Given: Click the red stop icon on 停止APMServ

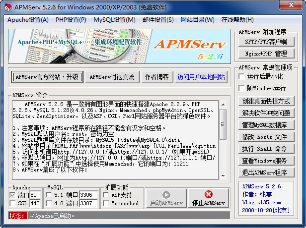Looking at the screenshot, I should point(208,195).
